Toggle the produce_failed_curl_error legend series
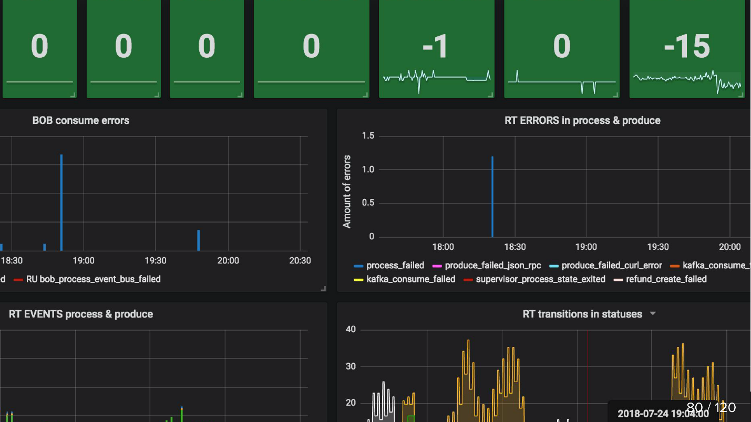Image resolution: width=751 pixels, height=422 pixels. click(612, 266)
